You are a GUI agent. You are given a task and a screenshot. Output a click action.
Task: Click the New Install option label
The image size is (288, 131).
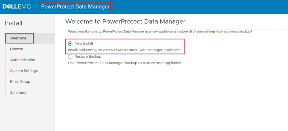(x=84, y=44)
